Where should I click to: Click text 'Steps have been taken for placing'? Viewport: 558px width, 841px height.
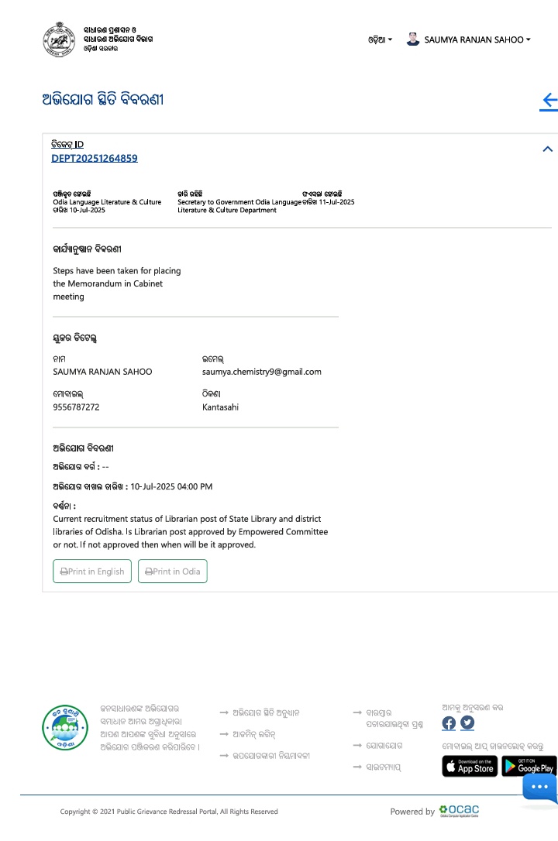point(117,271)
